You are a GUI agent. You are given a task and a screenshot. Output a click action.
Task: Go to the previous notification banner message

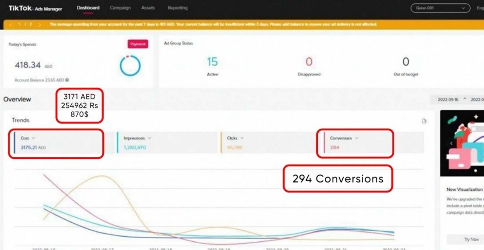11,25
